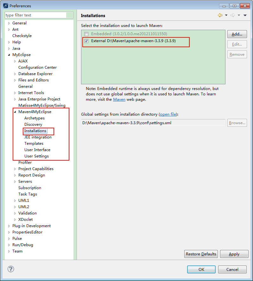The width and height of the screenshot is (253, 281).
Task: Click the Apply button
Action: pyautogui.click(x=234, y=254)
